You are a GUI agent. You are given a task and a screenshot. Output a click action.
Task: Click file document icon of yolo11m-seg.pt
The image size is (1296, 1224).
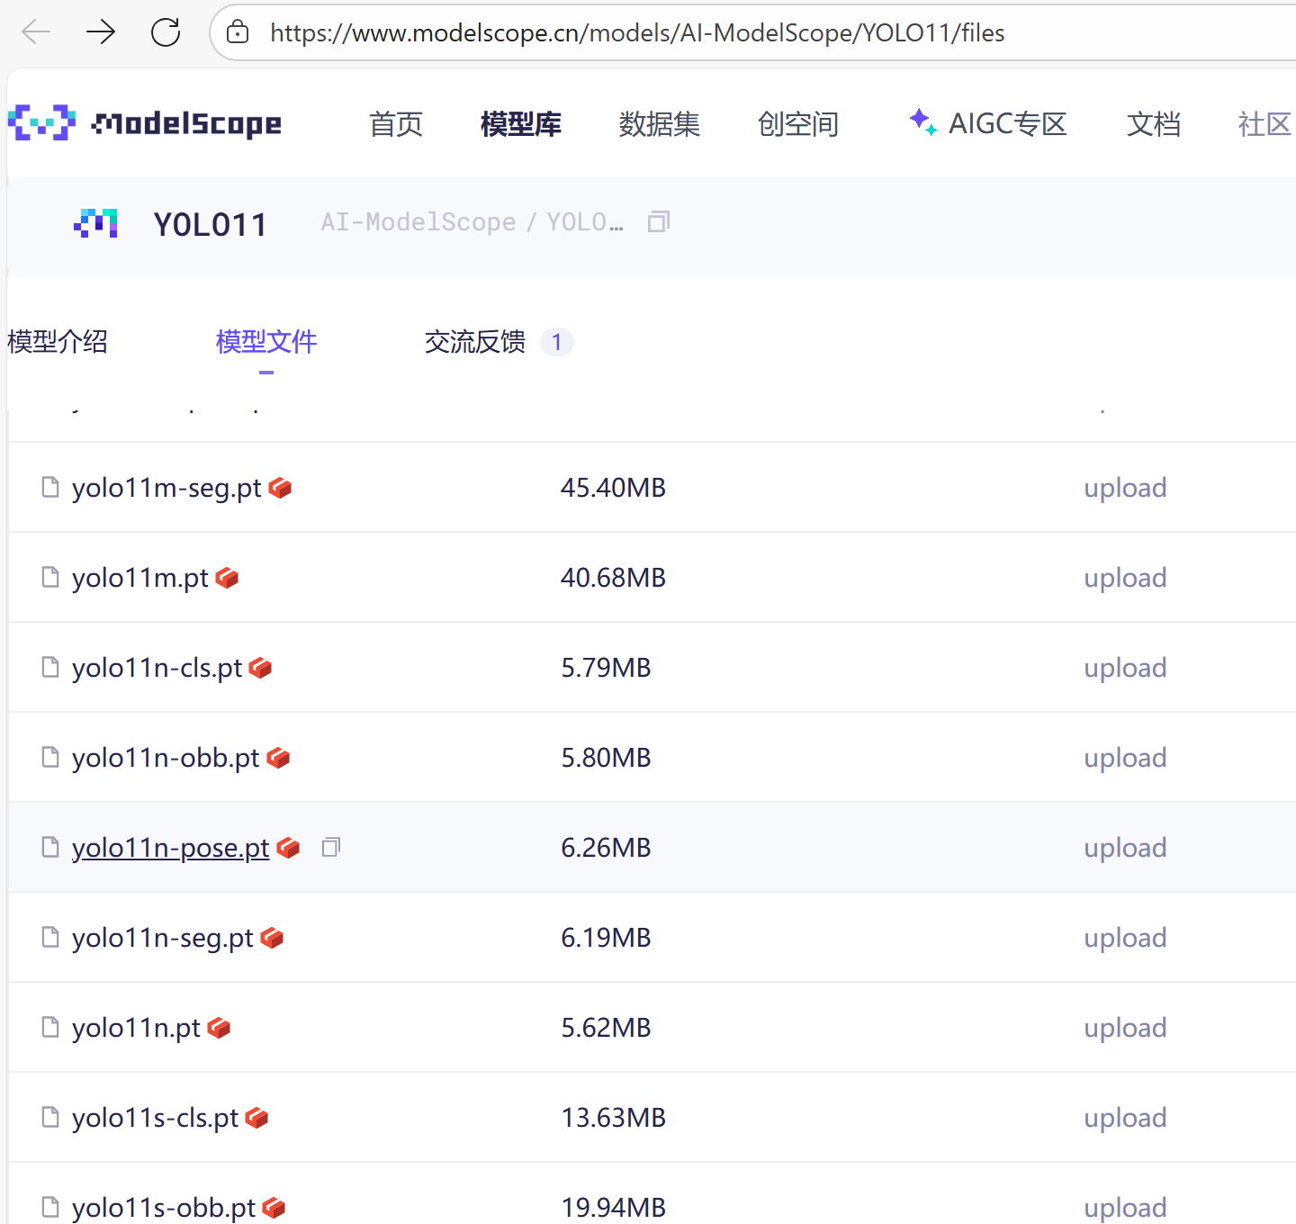tap(50, 487)
